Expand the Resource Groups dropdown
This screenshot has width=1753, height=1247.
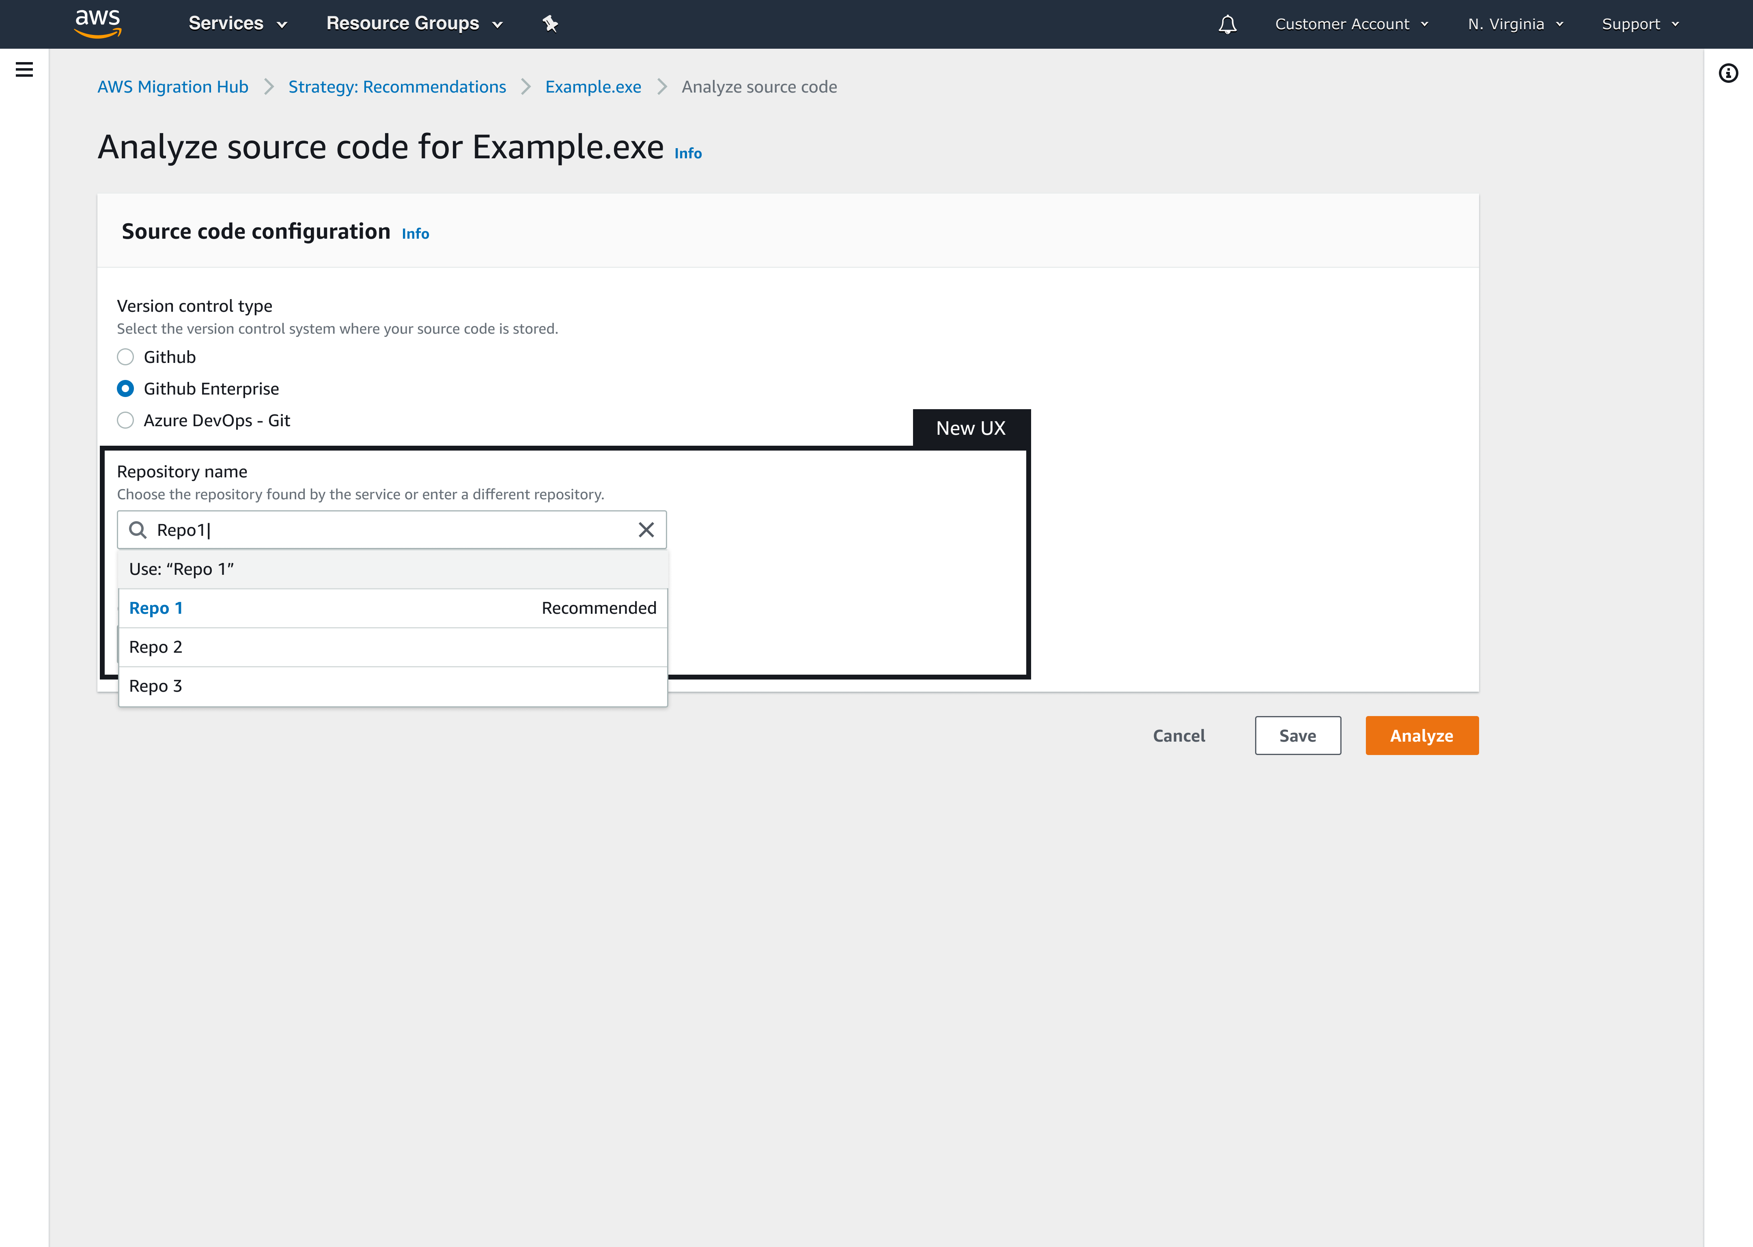tap(413, 24)
